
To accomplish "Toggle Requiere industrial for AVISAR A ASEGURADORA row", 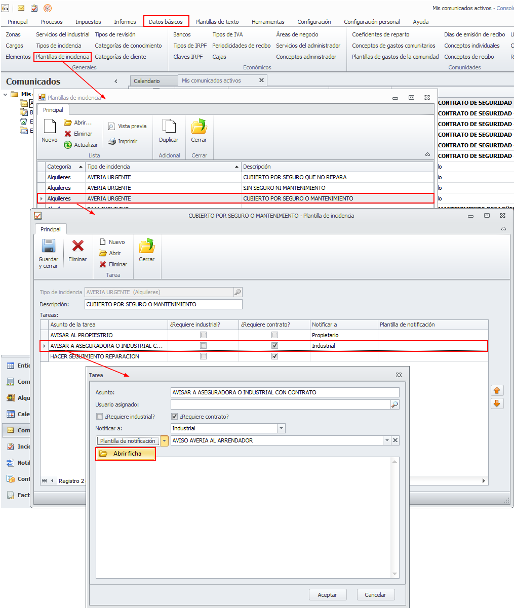I will (x=203, y=346).
